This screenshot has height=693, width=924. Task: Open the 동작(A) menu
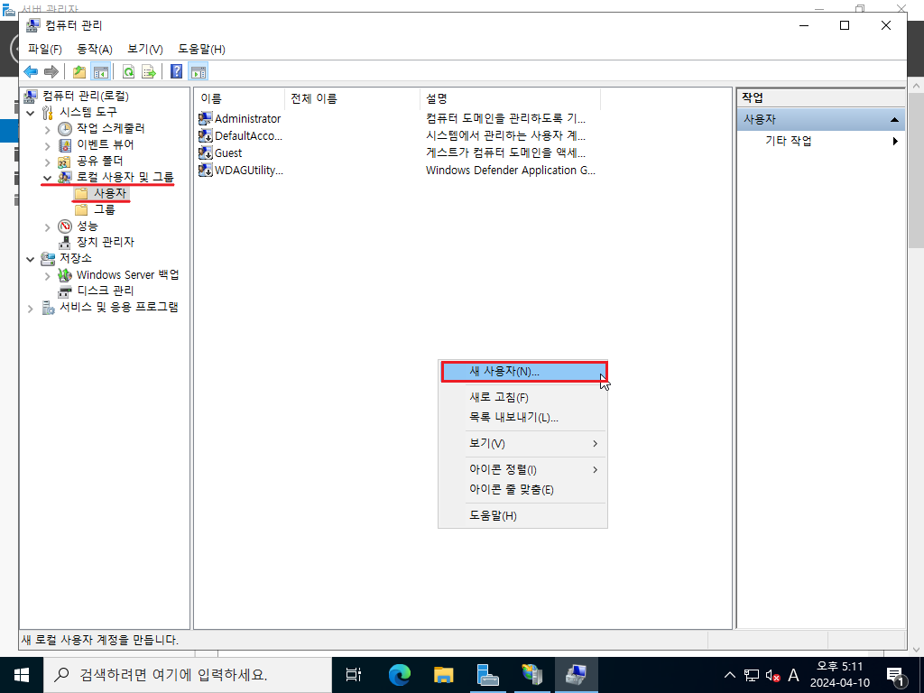click(x=94, y=49)
